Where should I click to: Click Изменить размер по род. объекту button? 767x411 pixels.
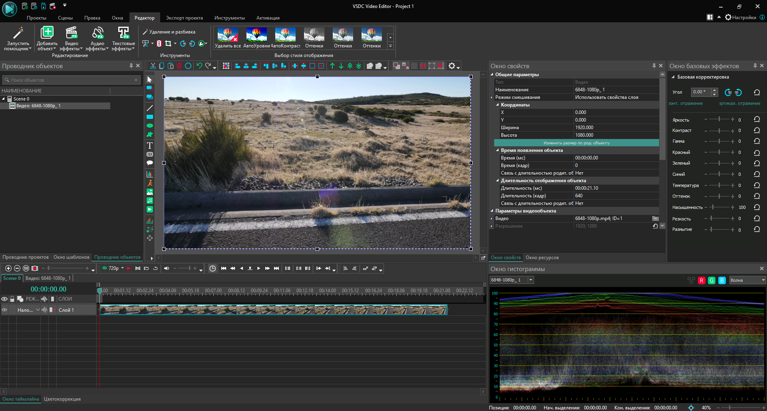click(x=576, y=143)
